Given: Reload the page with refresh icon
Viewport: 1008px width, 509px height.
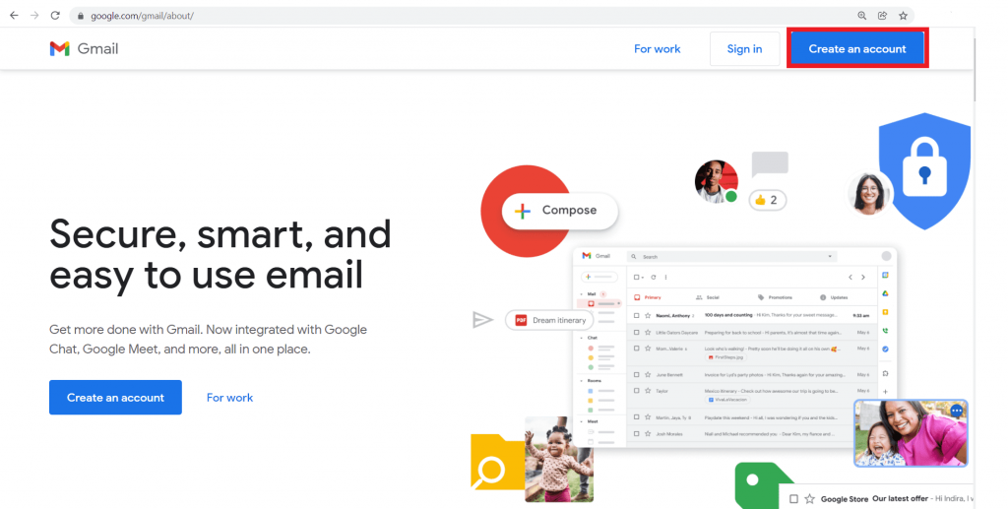Looking at the screenshot, I should [x=55, y=16].
